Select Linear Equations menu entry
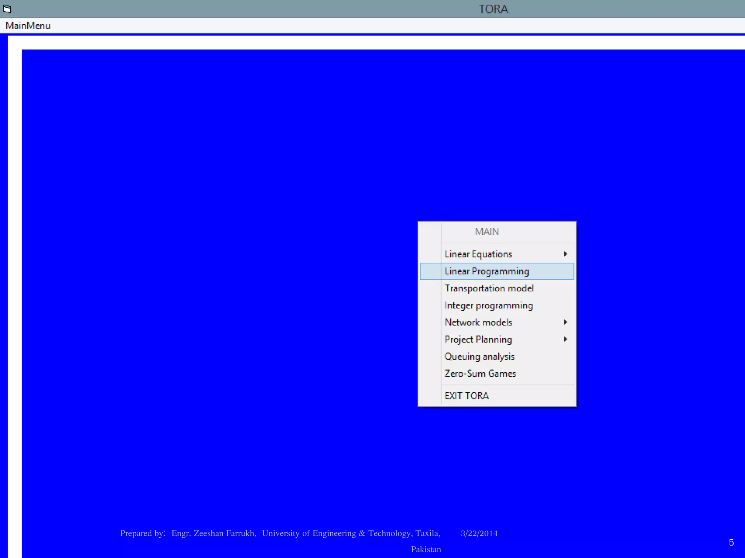This screenshot has height=558, width=745. point(478,254)
